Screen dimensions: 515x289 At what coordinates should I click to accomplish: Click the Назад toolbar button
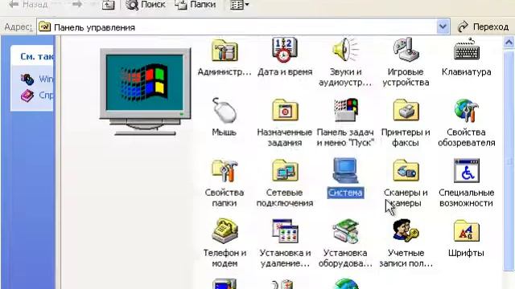29,5
